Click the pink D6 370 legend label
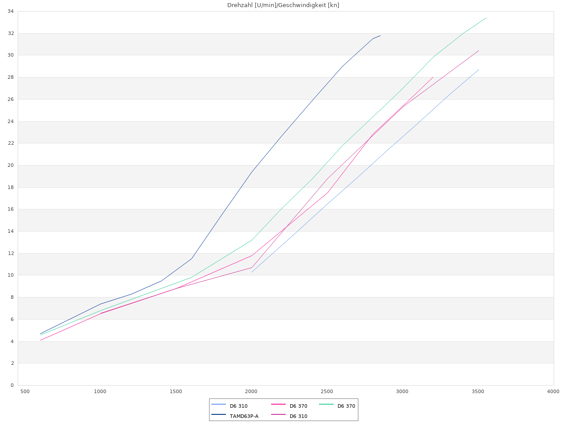The image size is (567, 425). pos(299,406)
